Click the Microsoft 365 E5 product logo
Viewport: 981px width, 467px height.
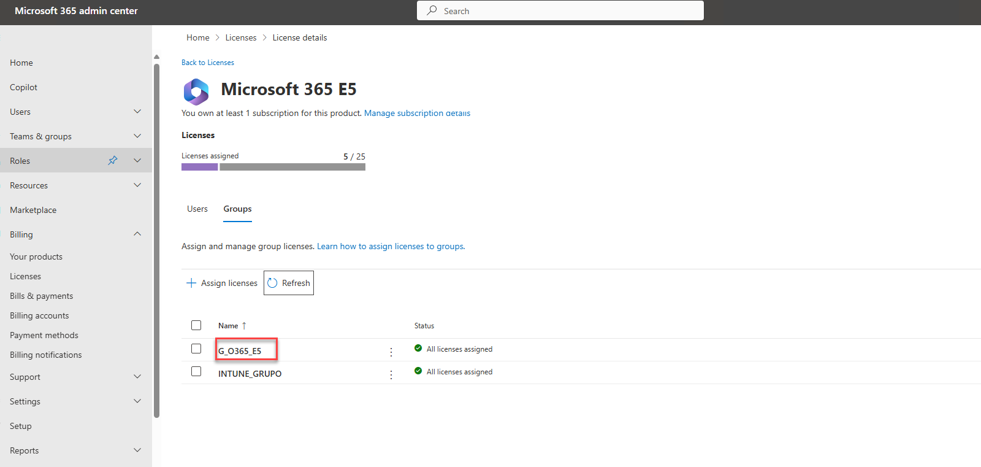pyautogui.click(x=196, y=91)
